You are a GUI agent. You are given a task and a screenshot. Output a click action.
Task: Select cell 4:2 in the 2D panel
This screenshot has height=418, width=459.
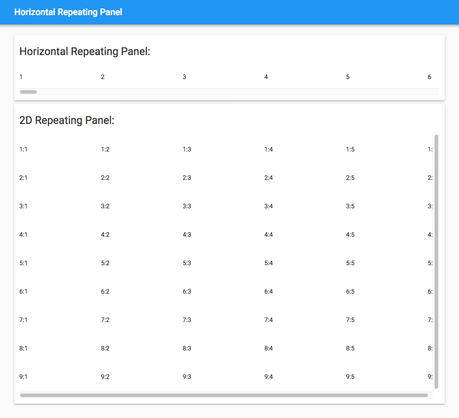tap(105, 235)
